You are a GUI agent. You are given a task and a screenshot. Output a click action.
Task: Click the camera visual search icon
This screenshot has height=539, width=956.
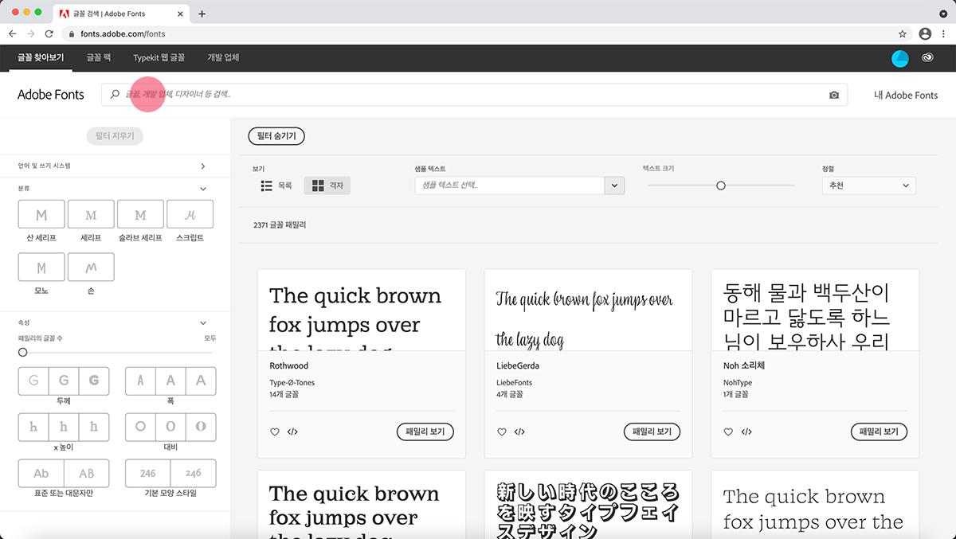(833, 95)
